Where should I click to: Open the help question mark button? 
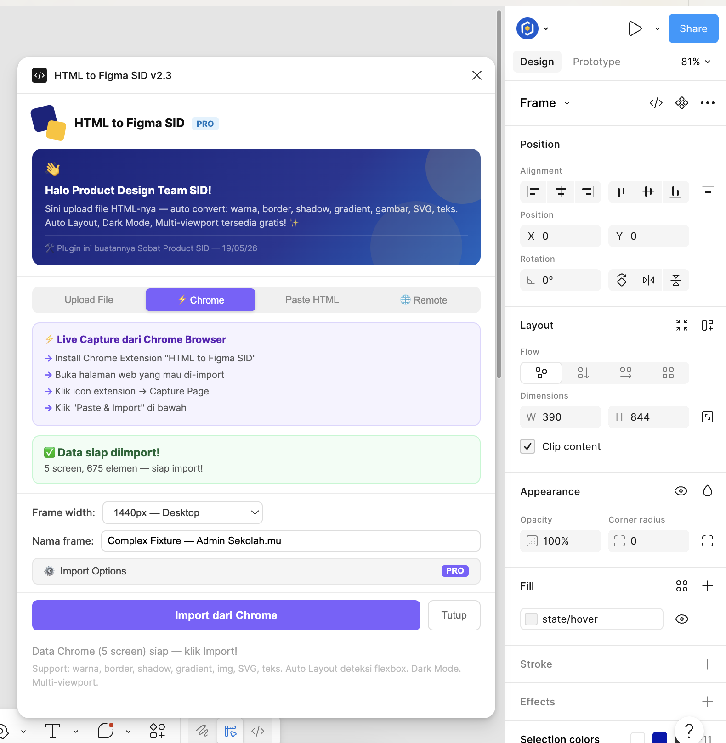point(689,730)
